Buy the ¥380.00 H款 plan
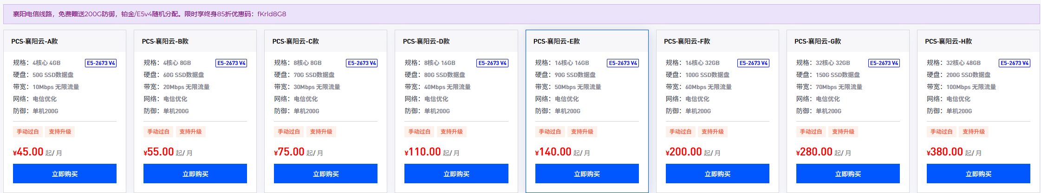1041x193 pixels. click(x=978, y=174)
